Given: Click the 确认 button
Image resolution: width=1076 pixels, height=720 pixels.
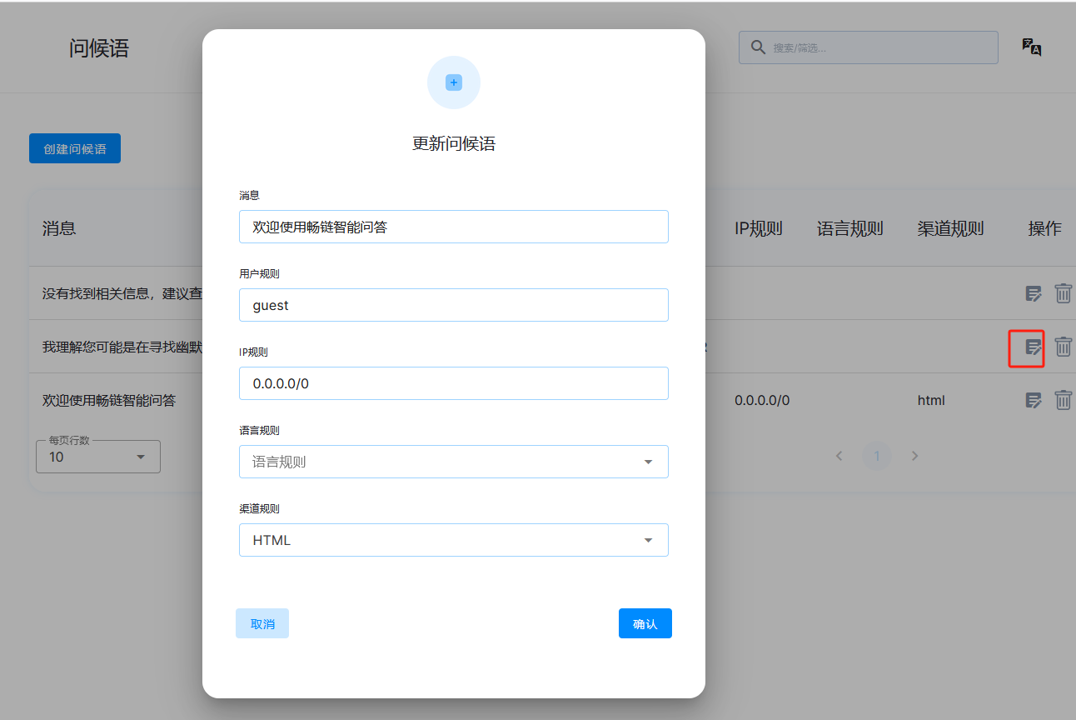Looking at the screenshot, I should [x=645, y=623].
